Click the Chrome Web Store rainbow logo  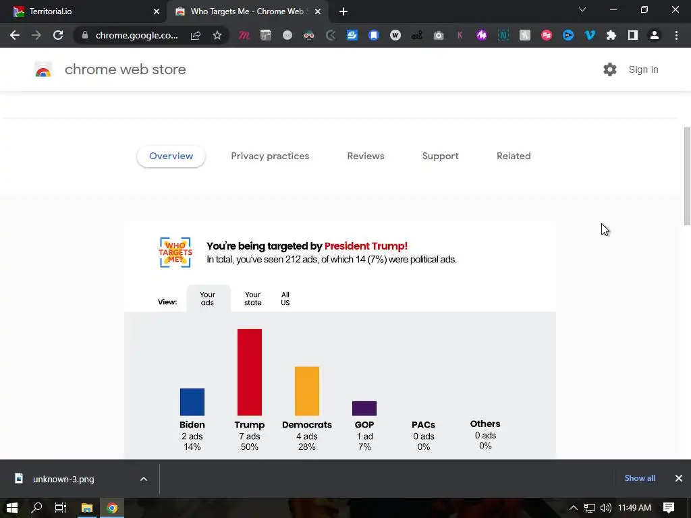pos(43,69)
